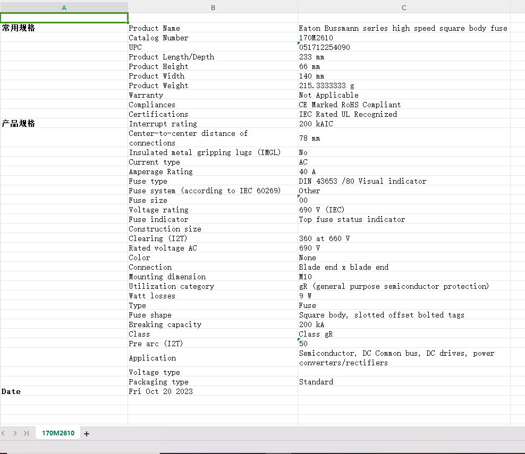Click the Voltage type label
The width and height of the screenshot is (525, 454).
point(213,372)
